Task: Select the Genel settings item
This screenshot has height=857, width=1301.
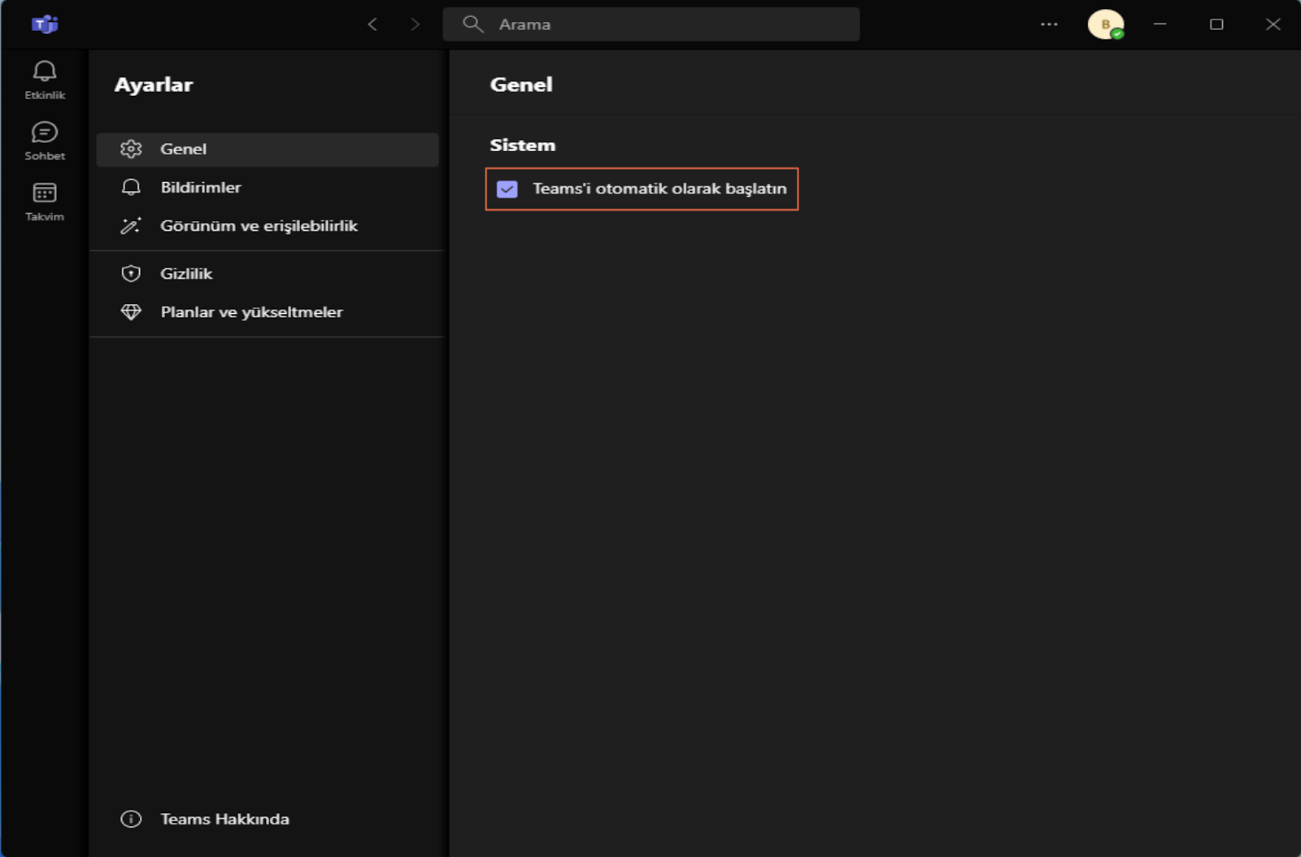Action: (268, 150)
